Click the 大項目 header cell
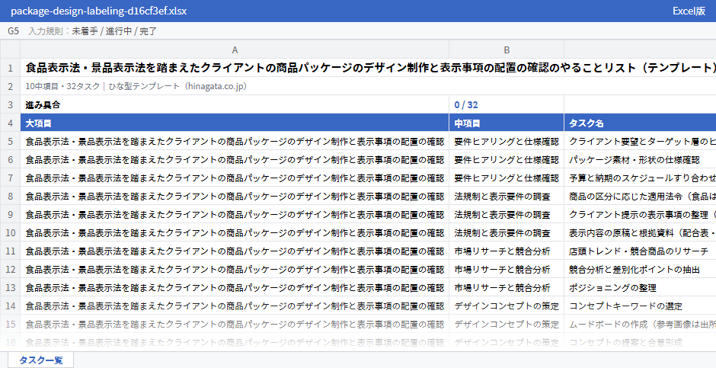Image resolution: width=716 pixels, height=368 pixels. point(235,123)
